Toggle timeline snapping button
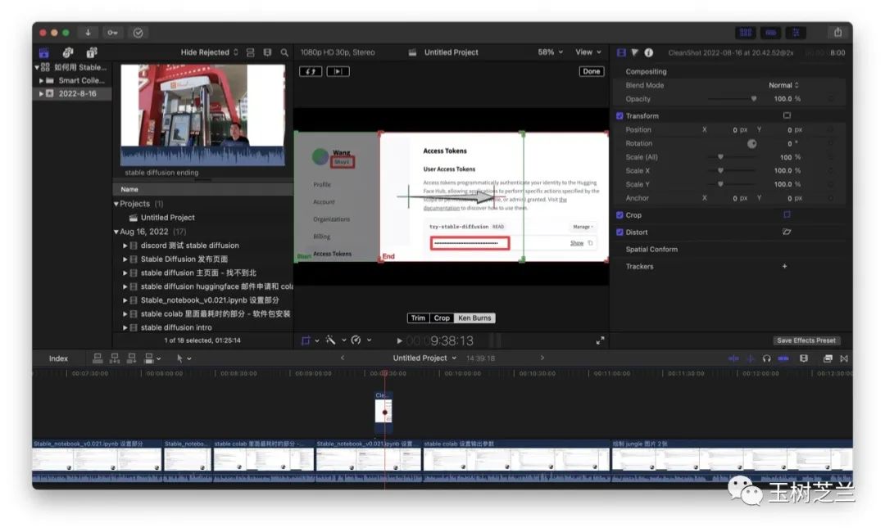Screen dimensions: 885x532 (783, 358)
